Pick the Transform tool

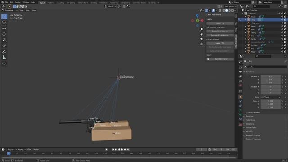[4, 45]
